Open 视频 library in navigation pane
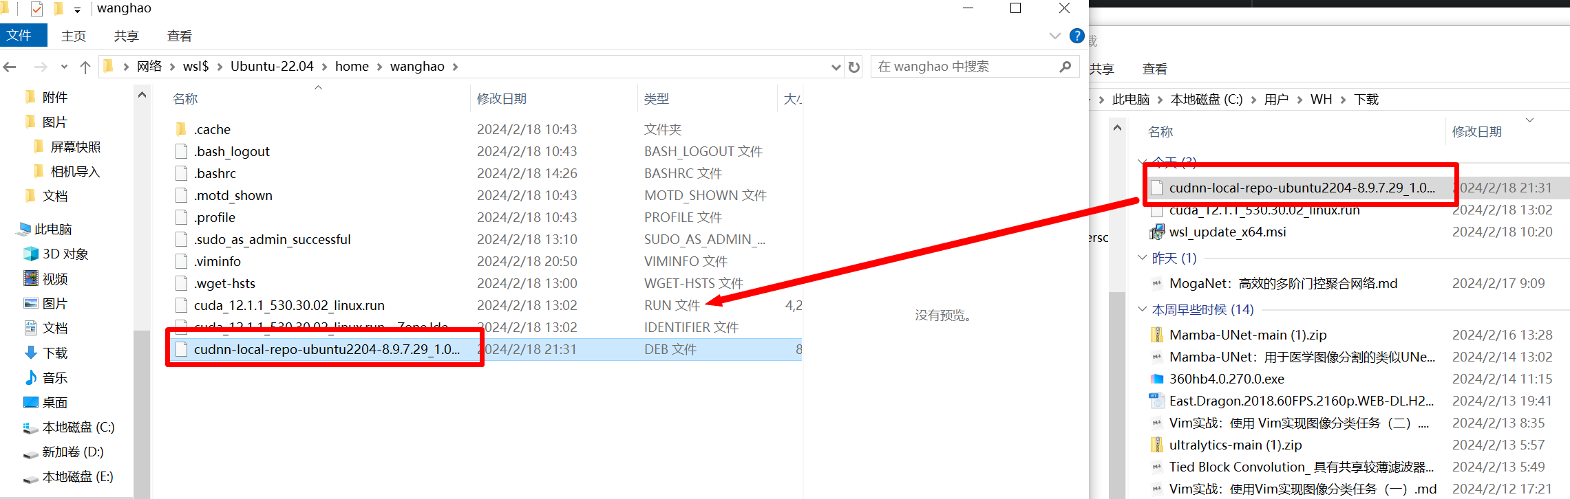Viewport: 1570px width, 499px height. (x=54, y=279)
